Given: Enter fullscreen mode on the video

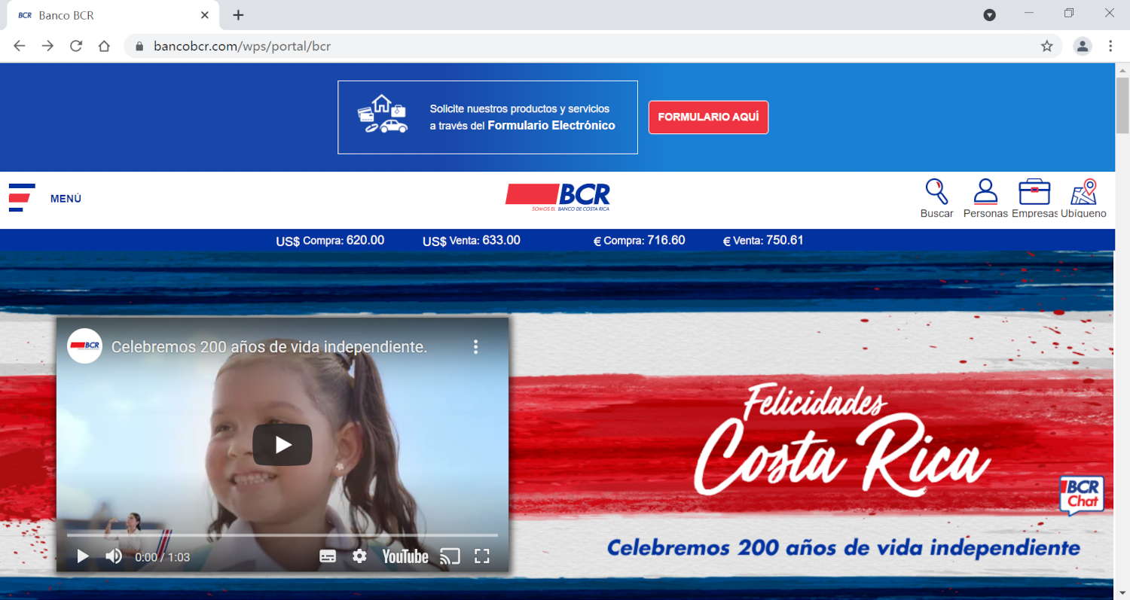Looking at the screenshot, I should pos(482,556).
